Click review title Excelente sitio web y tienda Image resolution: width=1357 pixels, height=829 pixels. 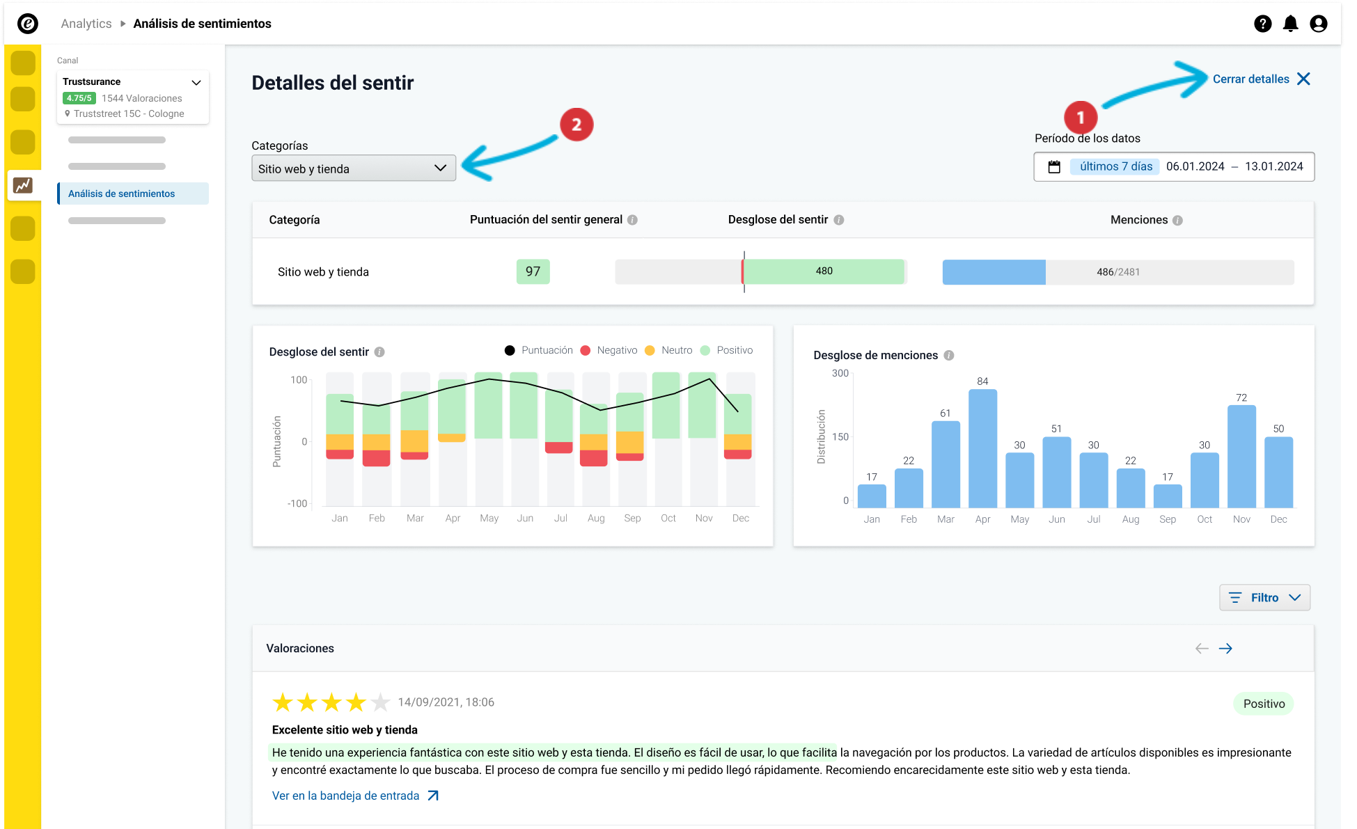[x=345, y=729]
